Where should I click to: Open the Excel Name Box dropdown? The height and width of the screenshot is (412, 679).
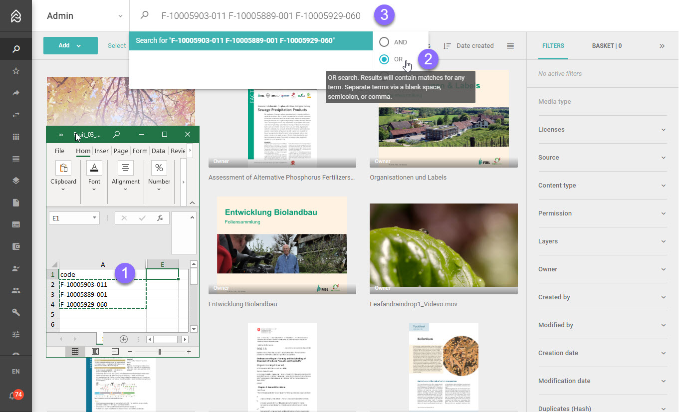click(95, 218)
